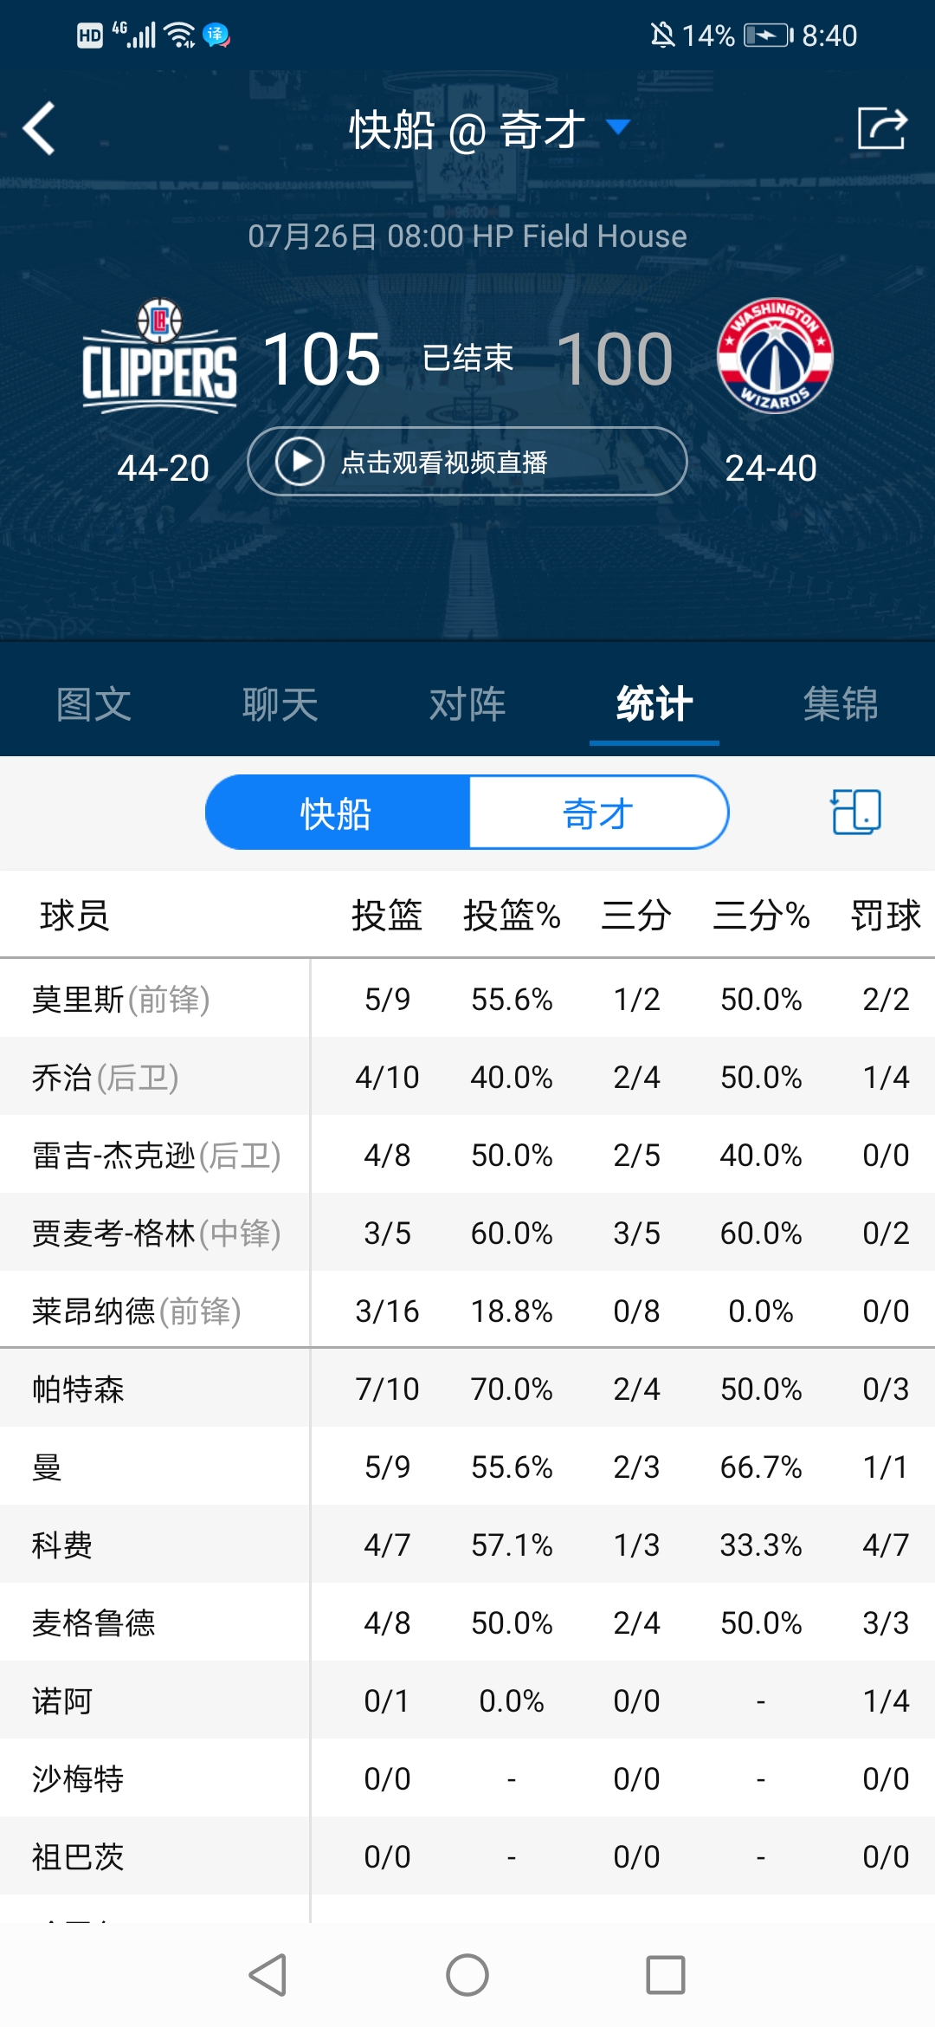This screenshot has height=2027, width=935.
Task: Switch stats to 奇才 team
Action: point(597,813)
